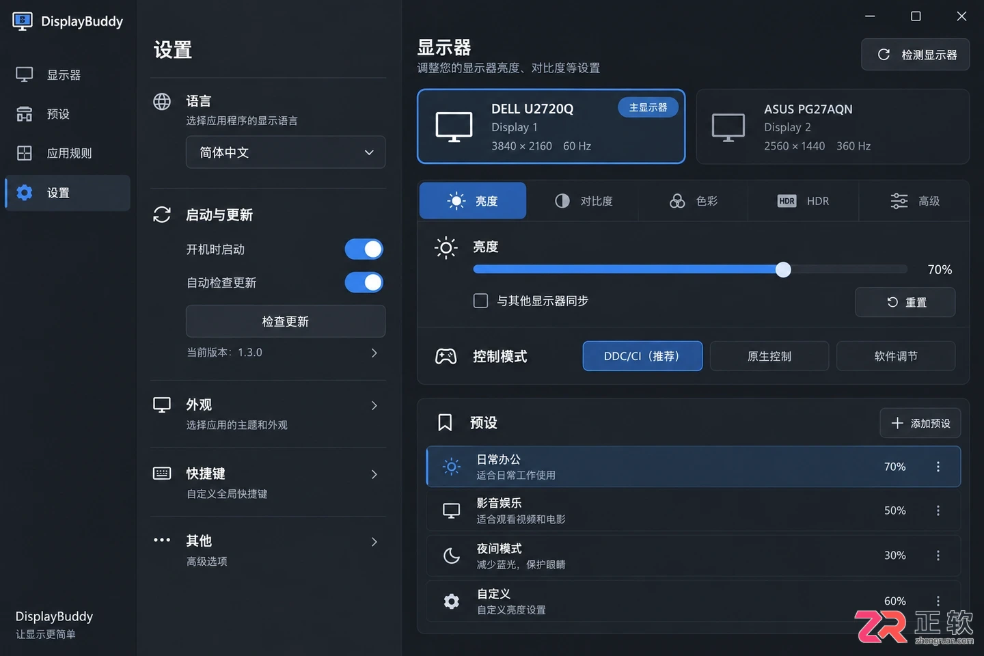This screenshot has height=656, width=984.
Task: Toggle 开机时启动 switch
Action: 364,249
